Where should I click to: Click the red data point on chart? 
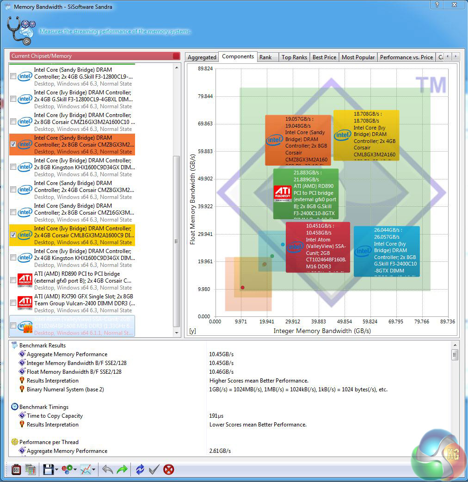pyautogui.click(x=242, y=287)
